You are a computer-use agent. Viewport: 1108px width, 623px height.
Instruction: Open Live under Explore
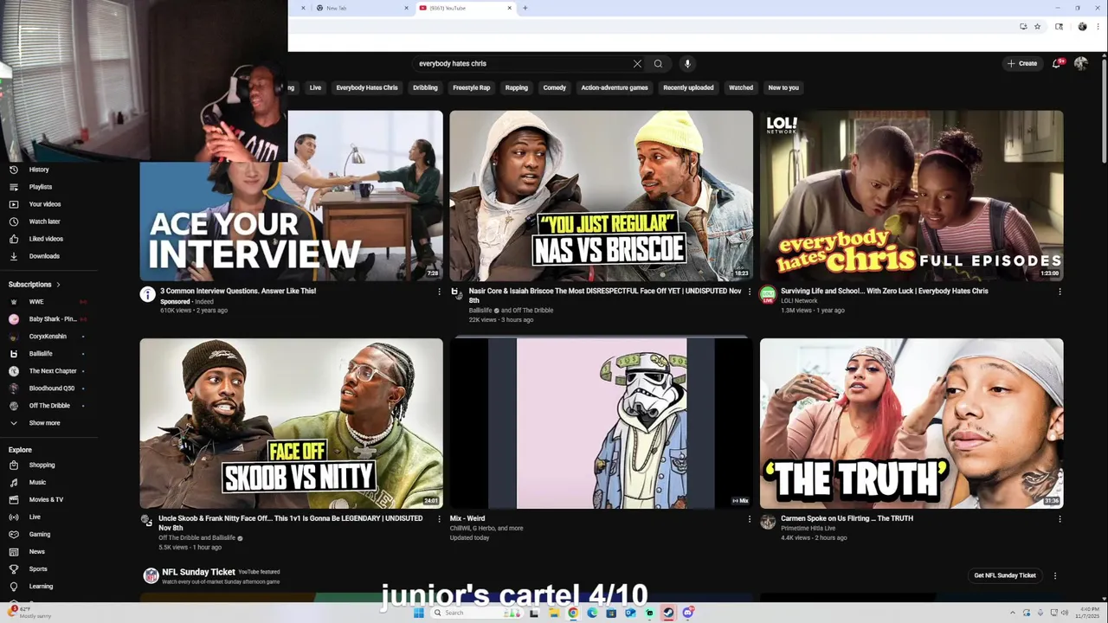coord(35,517)
